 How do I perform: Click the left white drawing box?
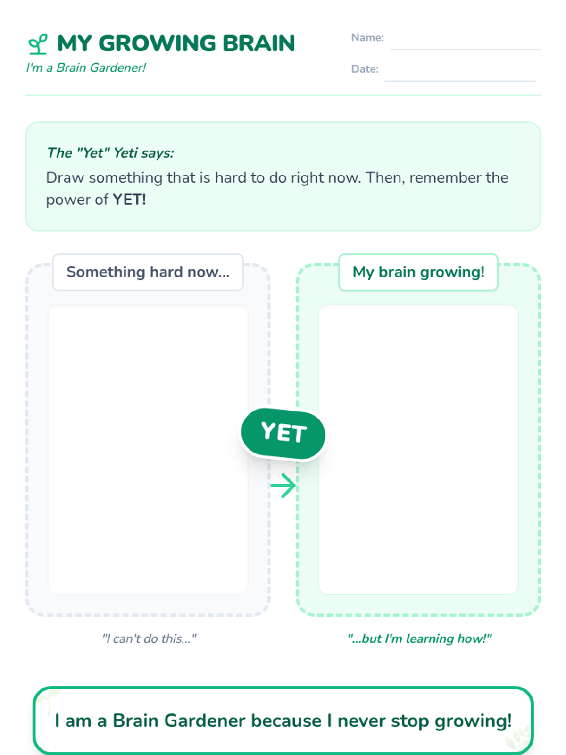[148, 450]
